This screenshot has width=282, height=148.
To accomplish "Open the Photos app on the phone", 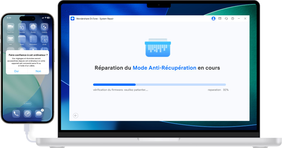I will coord(33,27).
